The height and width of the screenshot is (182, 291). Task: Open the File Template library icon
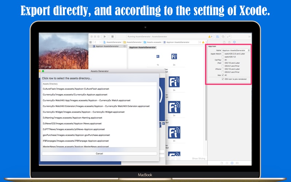point(222,163)
